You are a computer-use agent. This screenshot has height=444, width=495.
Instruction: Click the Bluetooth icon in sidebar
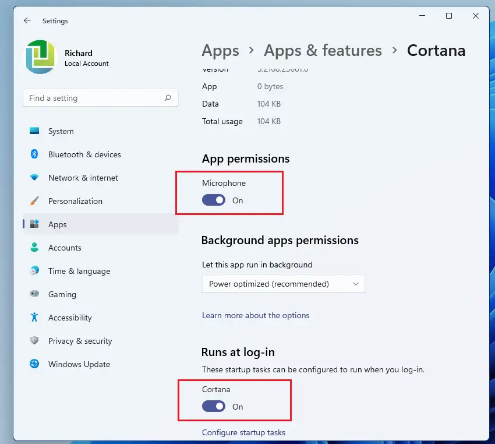pos(34,154)
